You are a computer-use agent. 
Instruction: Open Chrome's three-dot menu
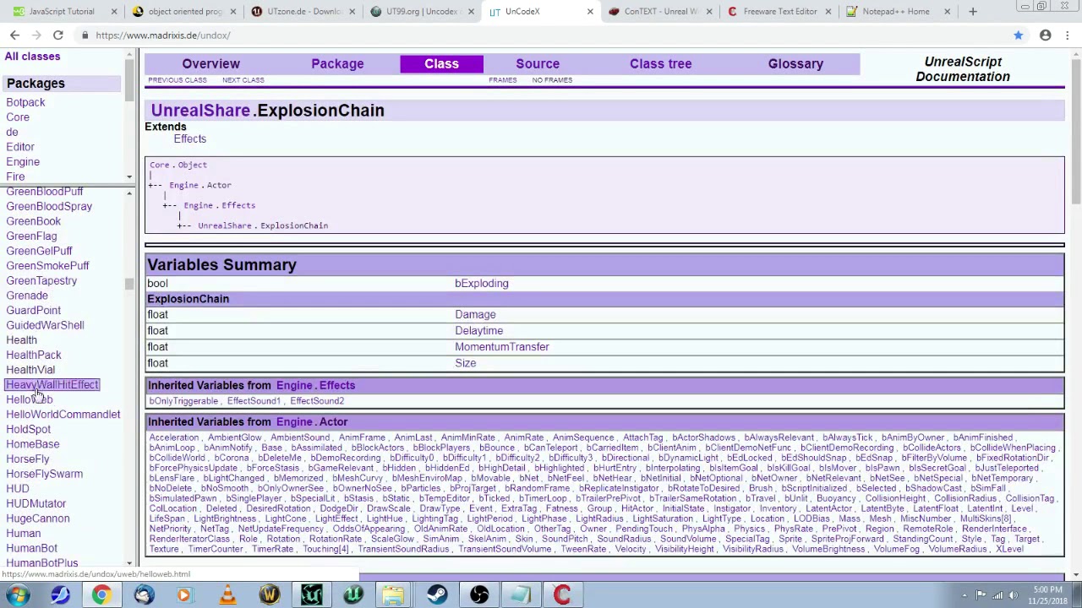tap(1069, 35)
